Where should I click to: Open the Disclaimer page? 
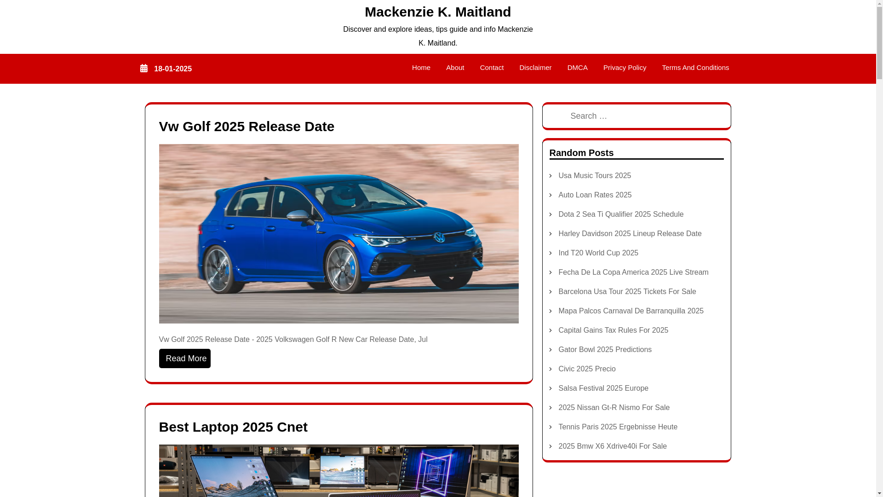(535, 68)
